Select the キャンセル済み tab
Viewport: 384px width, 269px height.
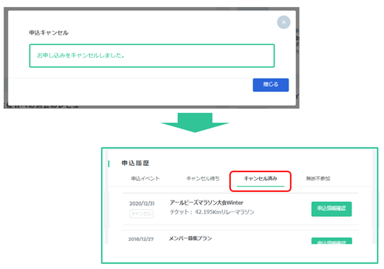click(260, 179)
